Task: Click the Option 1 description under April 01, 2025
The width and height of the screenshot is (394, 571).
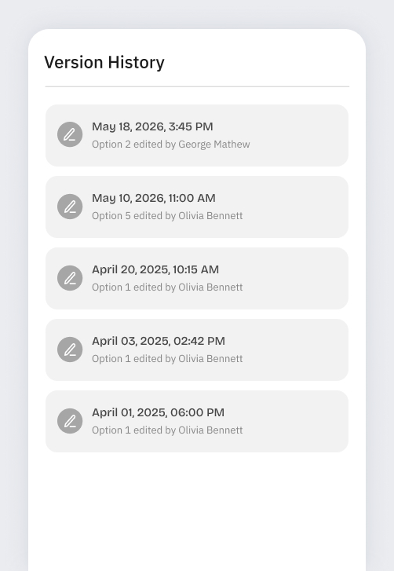Action: (167, 430)
